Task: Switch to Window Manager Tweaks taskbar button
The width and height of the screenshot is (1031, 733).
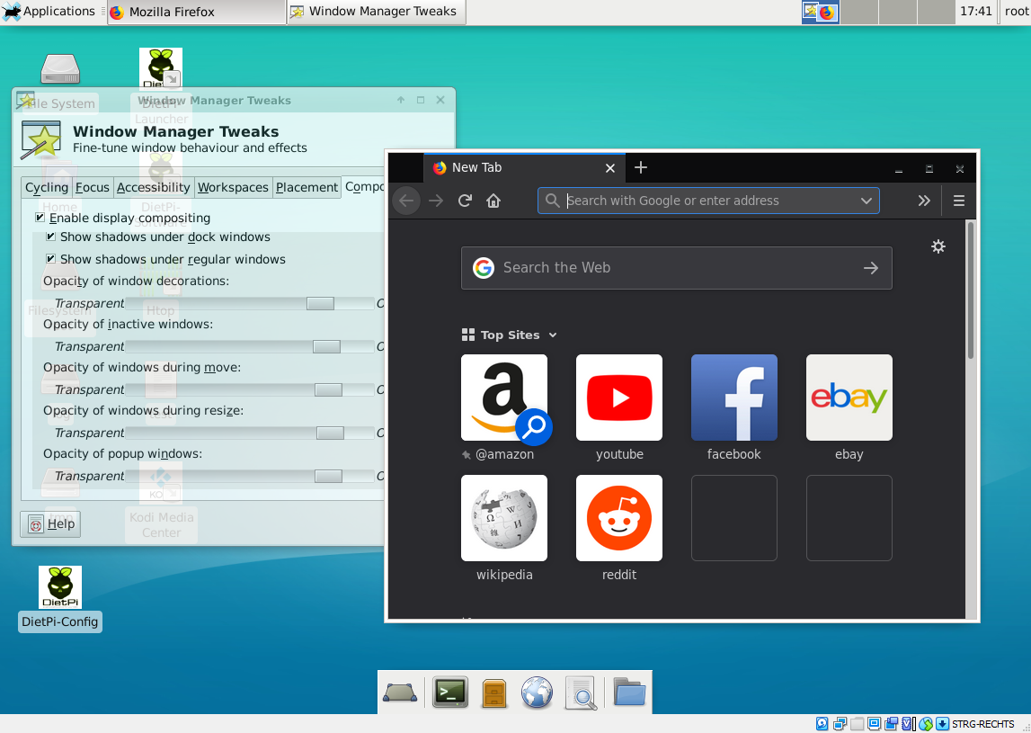Action: click(376, 12)
